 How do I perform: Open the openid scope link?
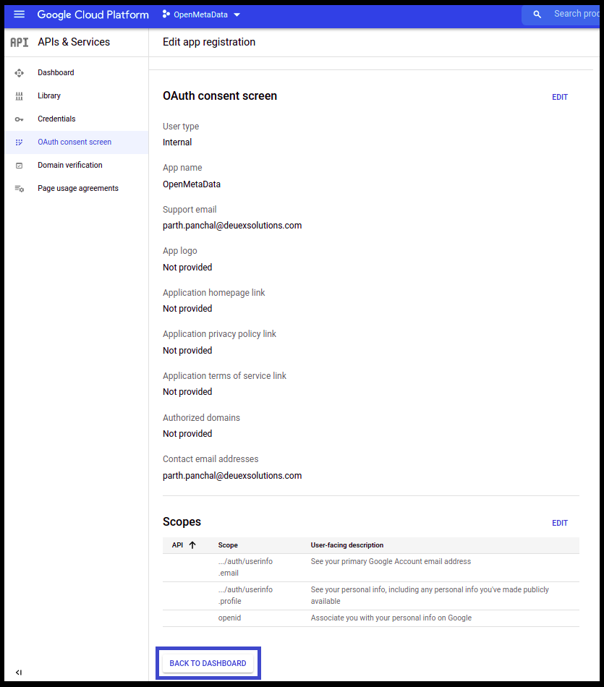tap(229, 618)
